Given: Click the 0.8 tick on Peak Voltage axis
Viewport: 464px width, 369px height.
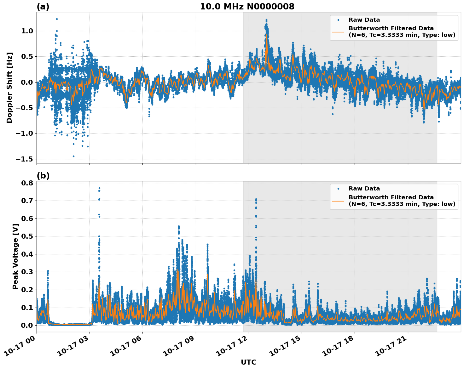Looking at the screenshot, I should (x=27, y=183).
